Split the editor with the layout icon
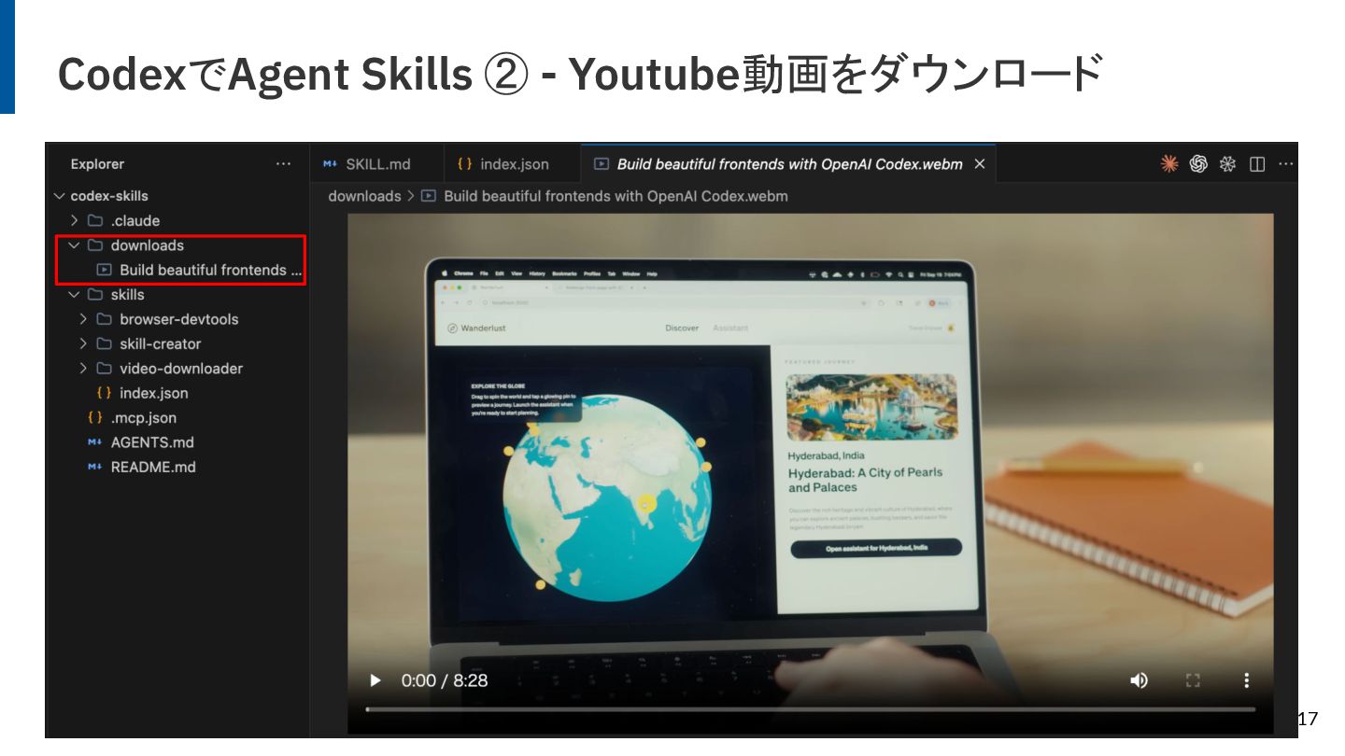 click(1257, 164)
